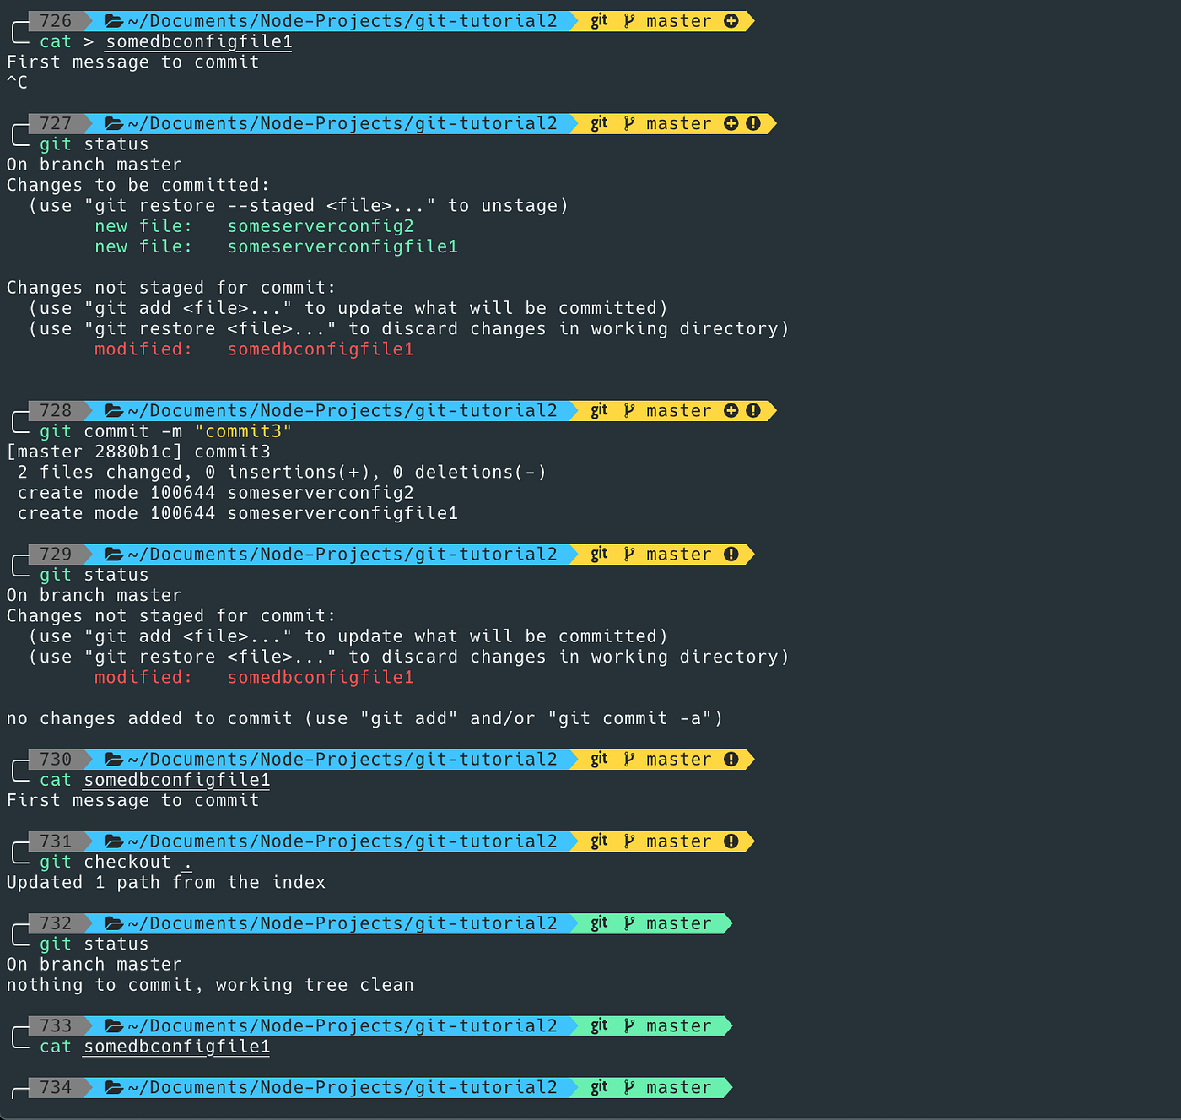This screenshot has height=1120, width=1181.
Task: Click the git logo in prompt 729
Action: click(x=599, y=555)
